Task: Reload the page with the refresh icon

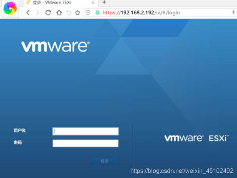Action: [48, 13]
